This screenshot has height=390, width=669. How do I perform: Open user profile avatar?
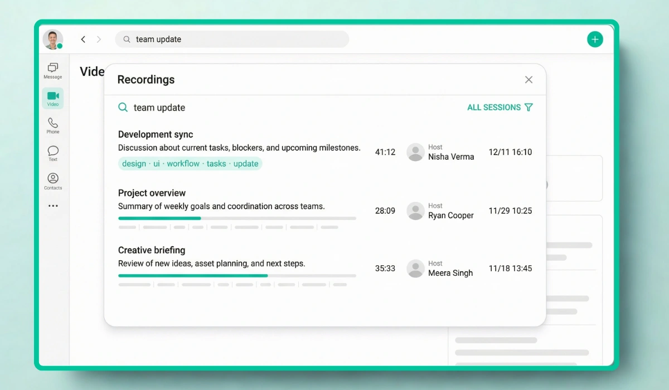[x=52, y=39]
